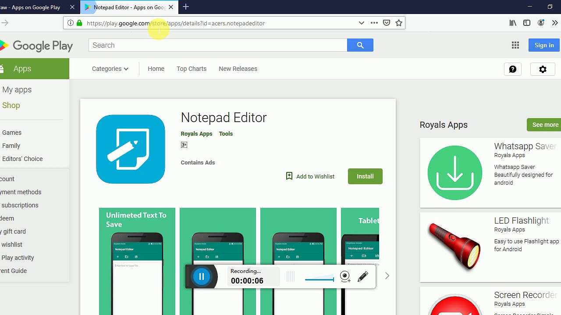Open the toolbar overflow chevrons

[x=555, y=23]
